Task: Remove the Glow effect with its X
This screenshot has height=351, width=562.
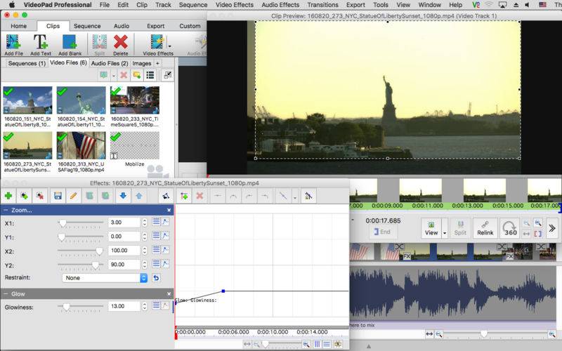Action: coord(169,293)
